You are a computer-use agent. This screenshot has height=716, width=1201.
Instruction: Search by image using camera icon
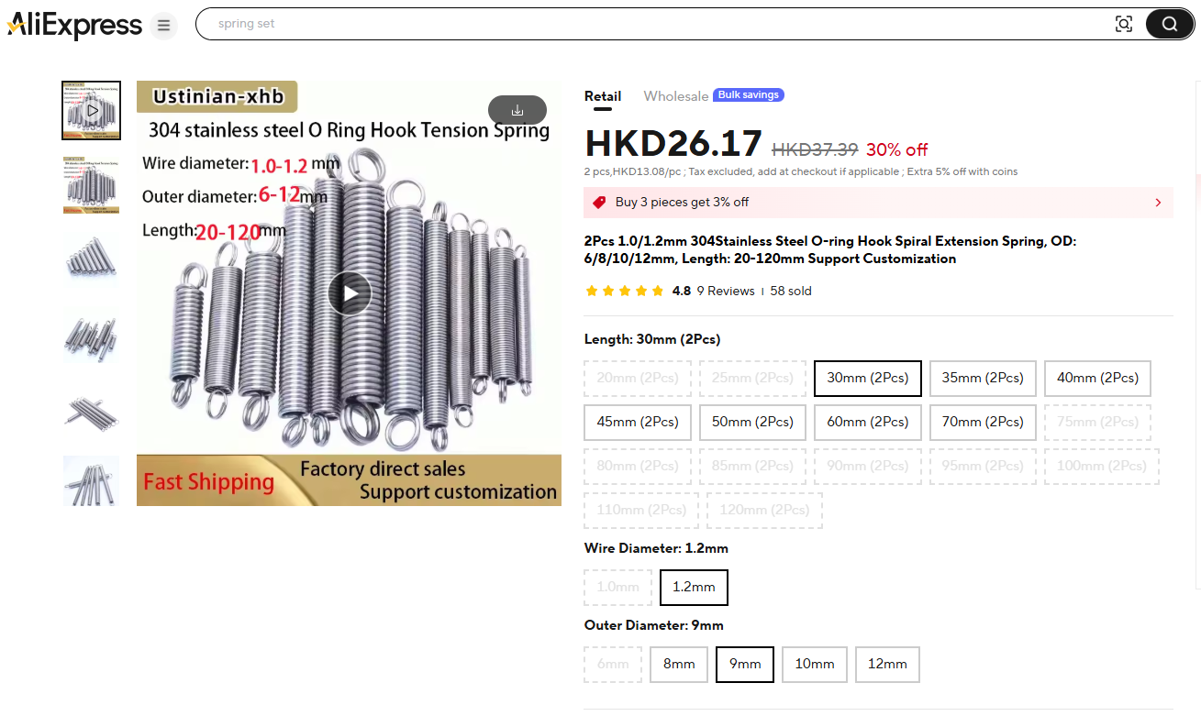(x=1123, y=24)
